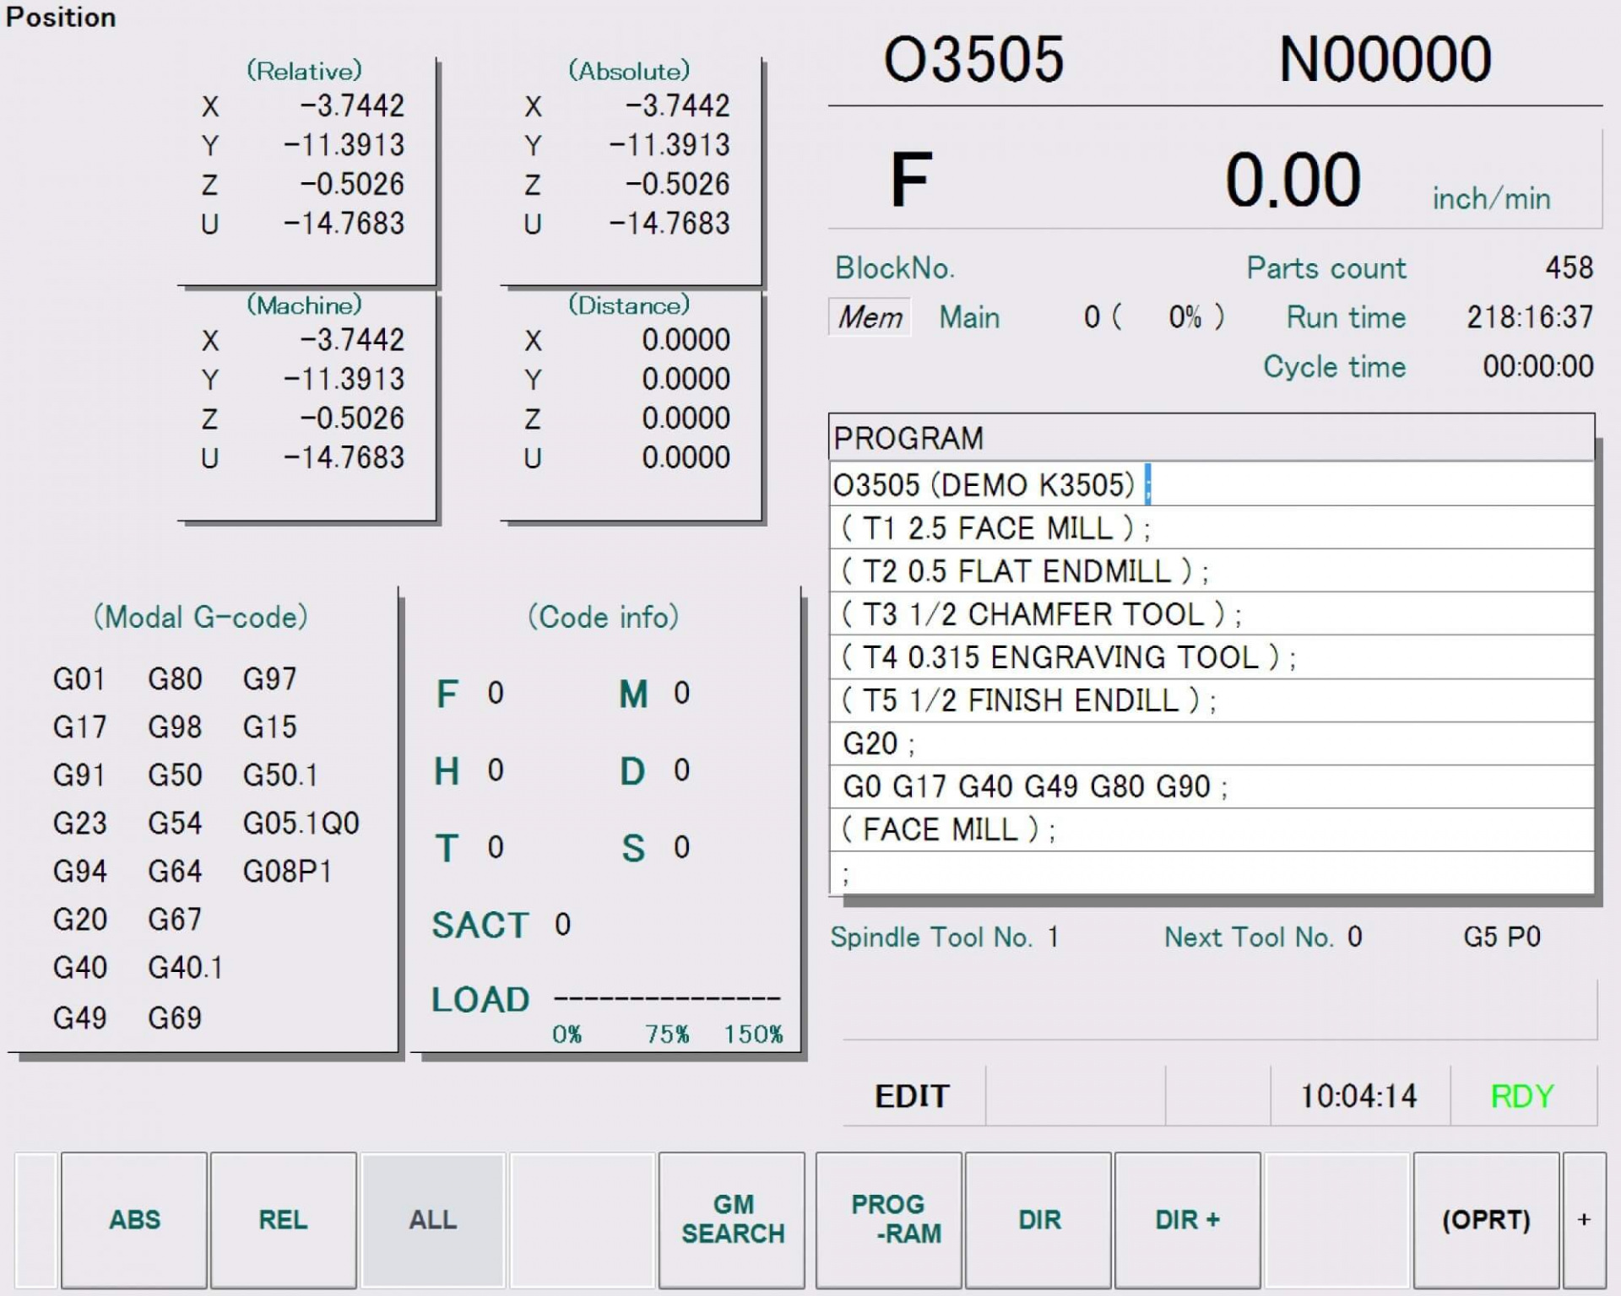Viewport: 1621px width, 1296px height.
Task: Open the DIR program directory softkey
Action: click(x=1038, y=1219)
